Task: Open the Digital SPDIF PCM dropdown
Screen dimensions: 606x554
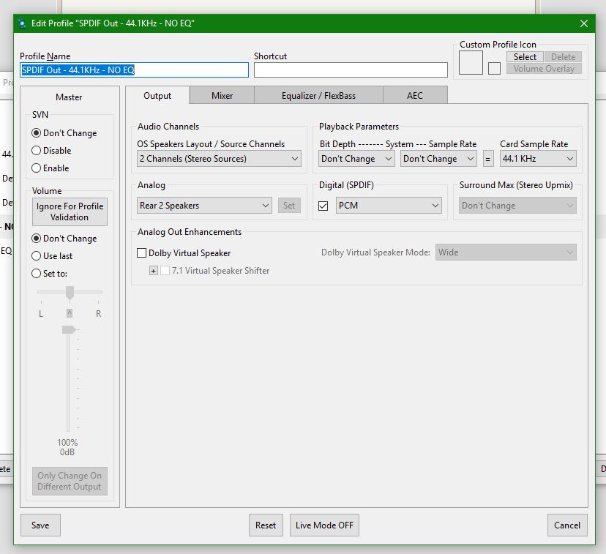Action: [389, 206]
